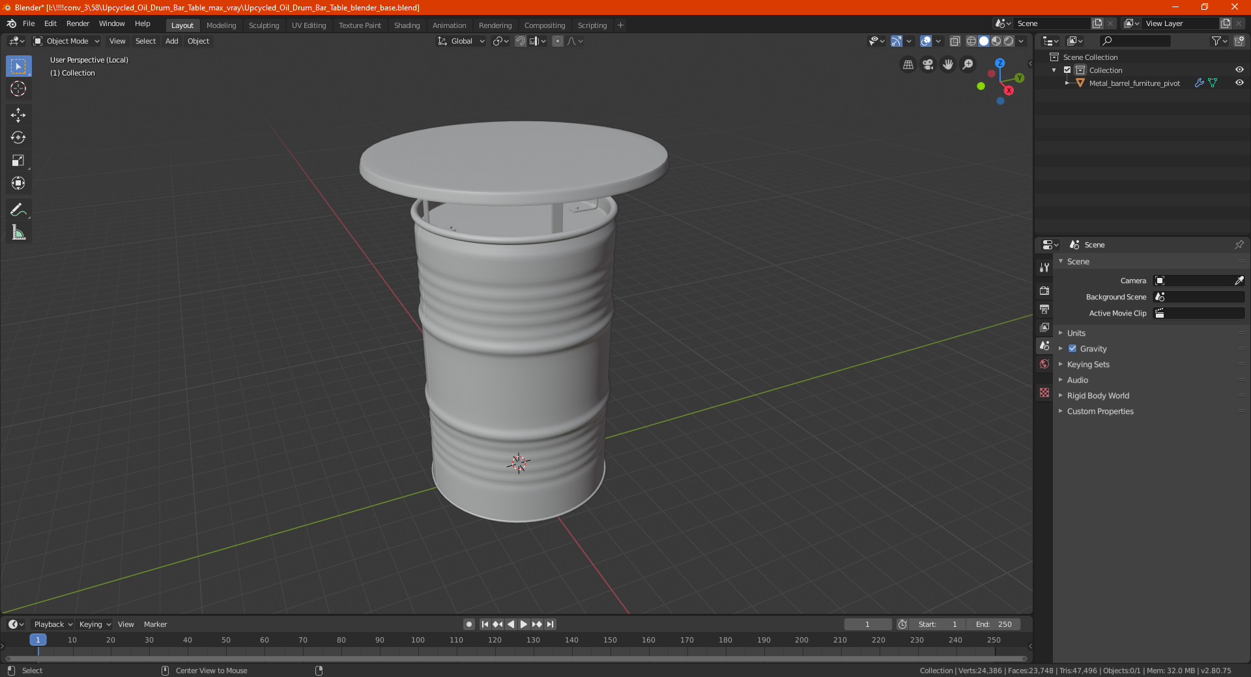This screenshot has height=677, width=1251.
Task: Expand Metal_barrel_furniture_pivot tree item
Action: (1067, 83)
